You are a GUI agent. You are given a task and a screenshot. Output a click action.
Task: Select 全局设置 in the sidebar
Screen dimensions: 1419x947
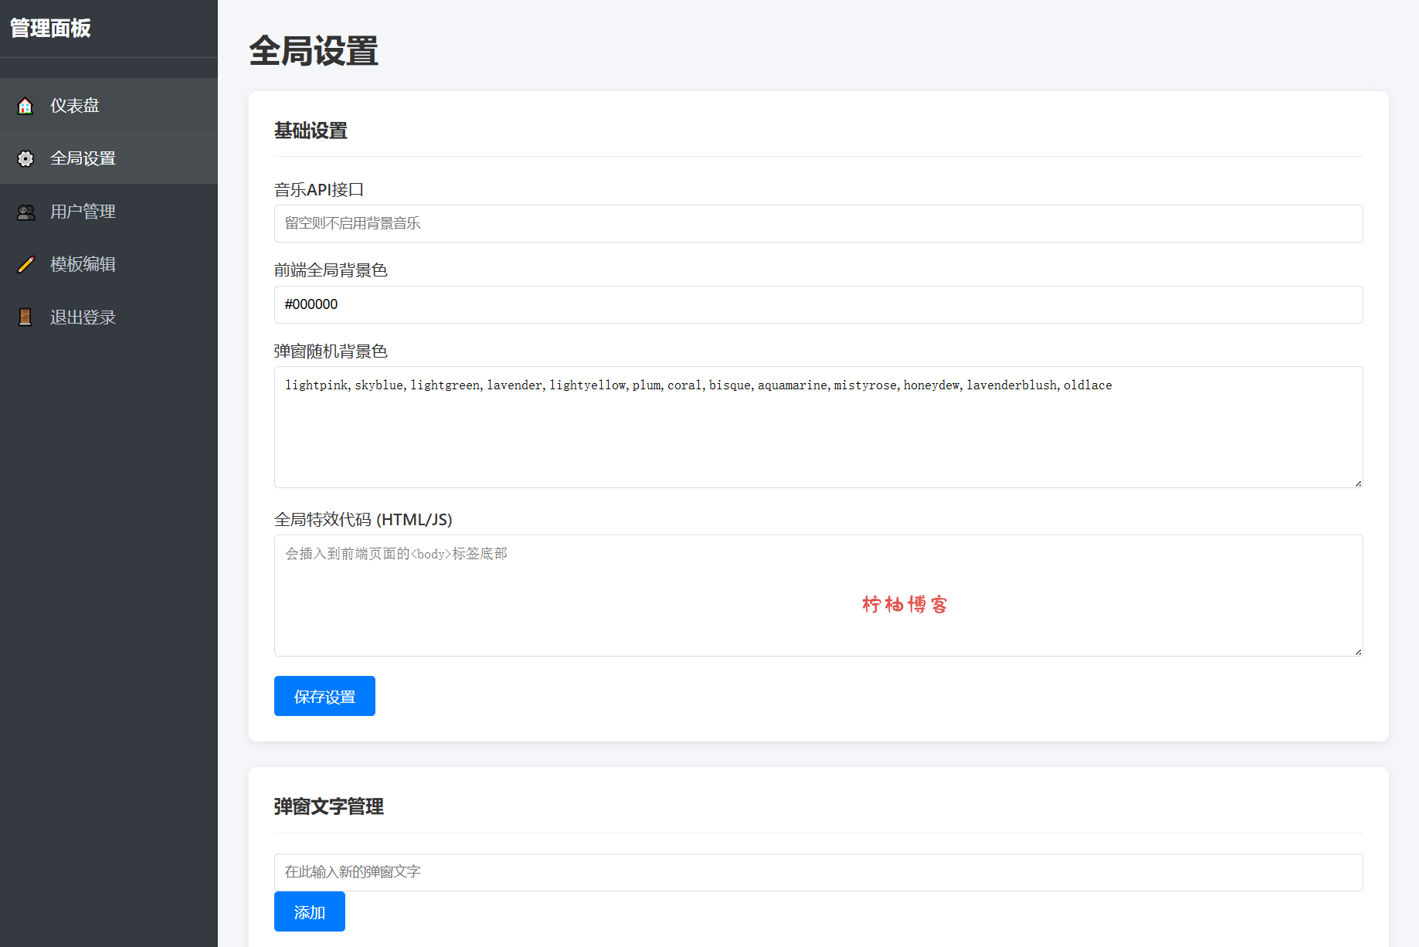[83, 158]
